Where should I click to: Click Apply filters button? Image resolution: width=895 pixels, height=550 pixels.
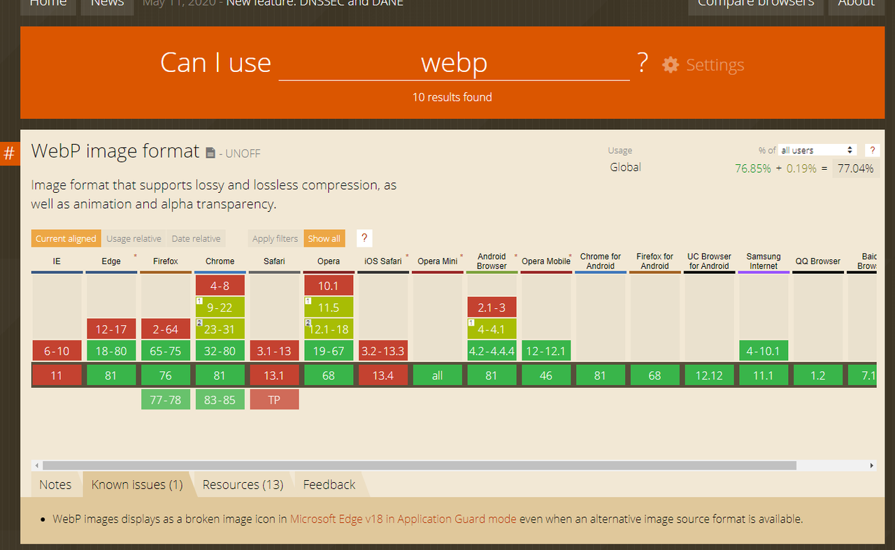[x=275, y=238]
